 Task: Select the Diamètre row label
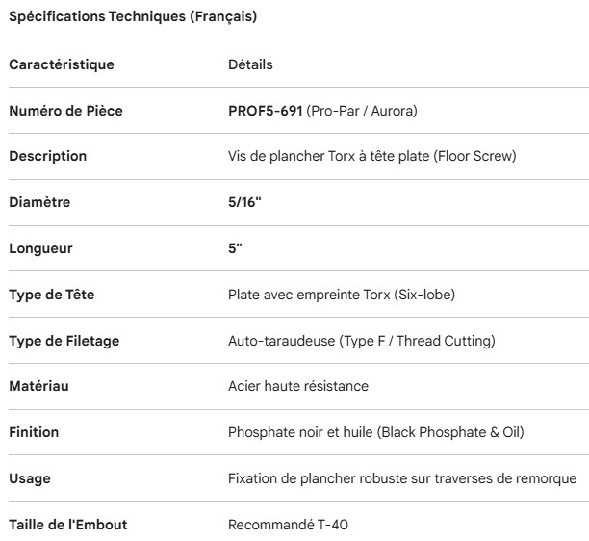[39, 202]
